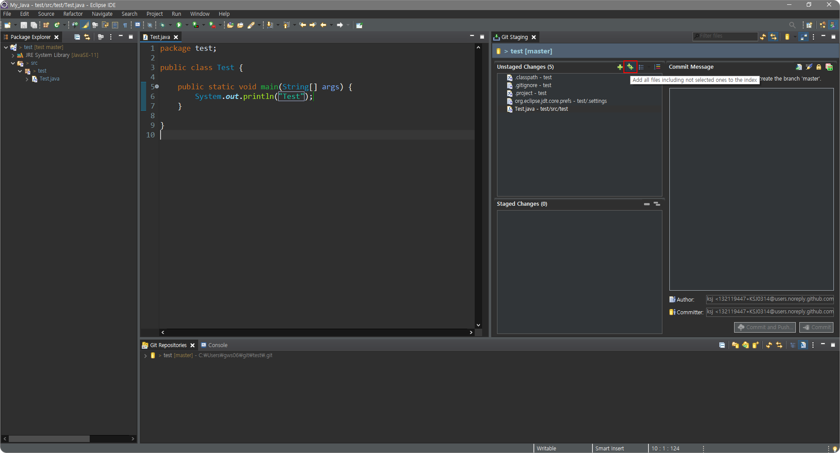Toggle Link with Editor in Git Staging
The image size is (840, 453).
tap(773, 37)
